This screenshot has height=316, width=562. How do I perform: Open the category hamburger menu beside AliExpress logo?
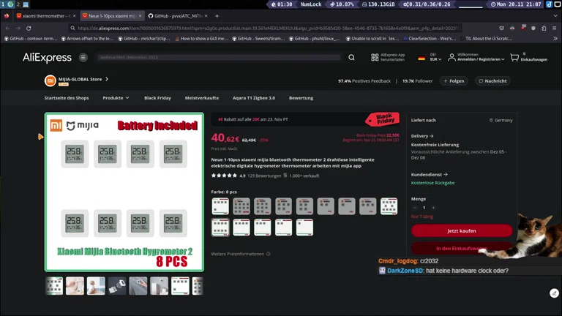point(83,57)
